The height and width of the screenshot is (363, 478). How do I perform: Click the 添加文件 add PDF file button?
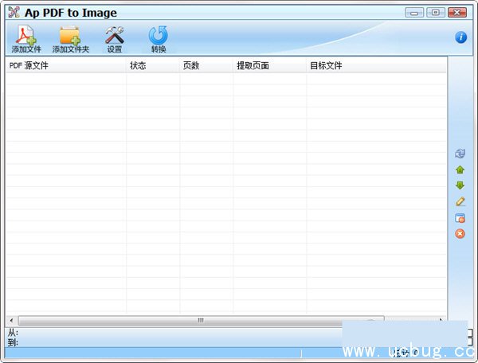coord(26,39)
